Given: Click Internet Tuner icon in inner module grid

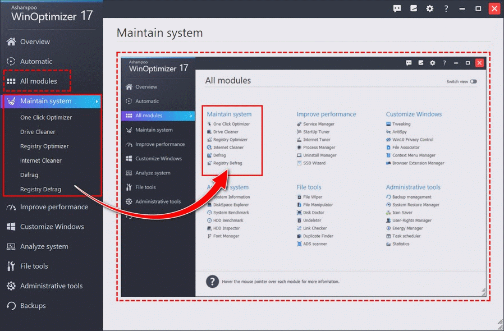Looking at the screenshot, I should coord(299,140).
